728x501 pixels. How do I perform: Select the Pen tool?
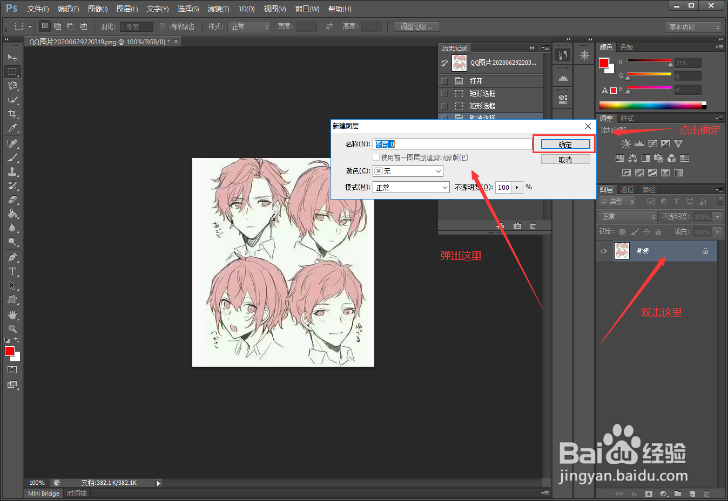point(12,257)
